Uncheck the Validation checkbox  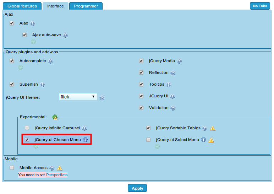[x=141, y=108]
